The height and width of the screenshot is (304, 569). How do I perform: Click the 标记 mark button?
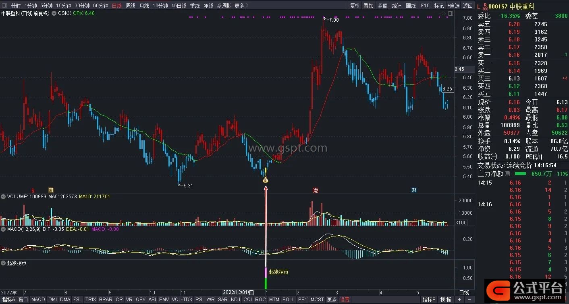coord(439,6)
